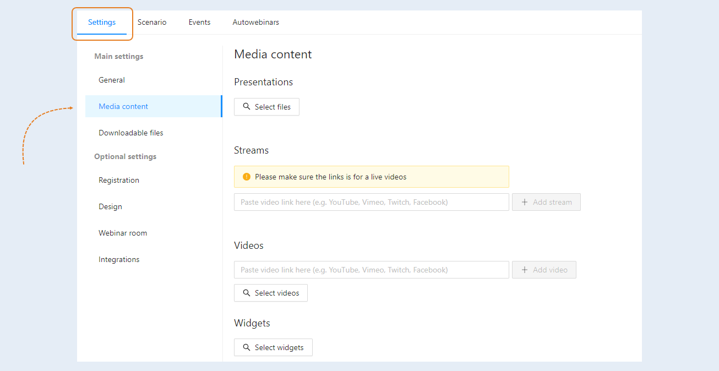The height and width of the screenshot is (371, 719).
Task: Select General in the sidebar
Action: tap(153, 80)
